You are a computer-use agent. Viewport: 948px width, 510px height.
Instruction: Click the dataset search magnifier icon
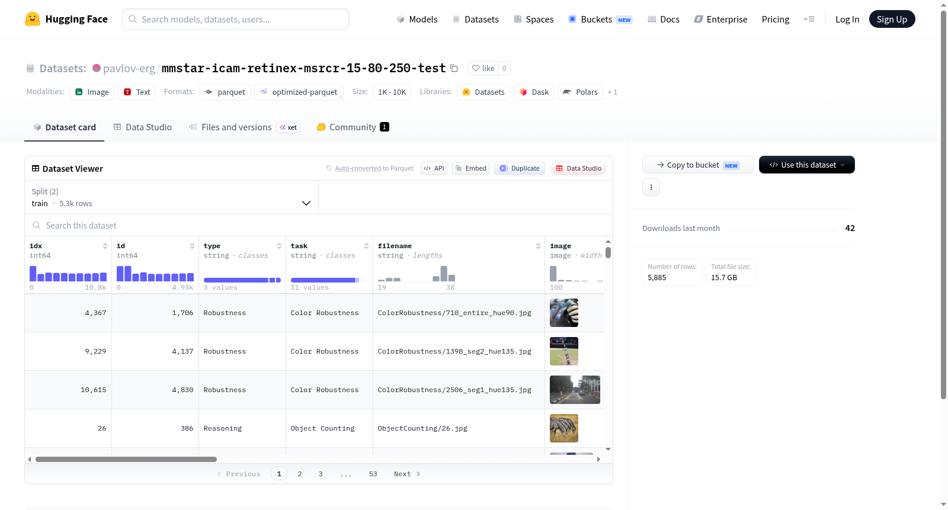[x=37, y=226]
